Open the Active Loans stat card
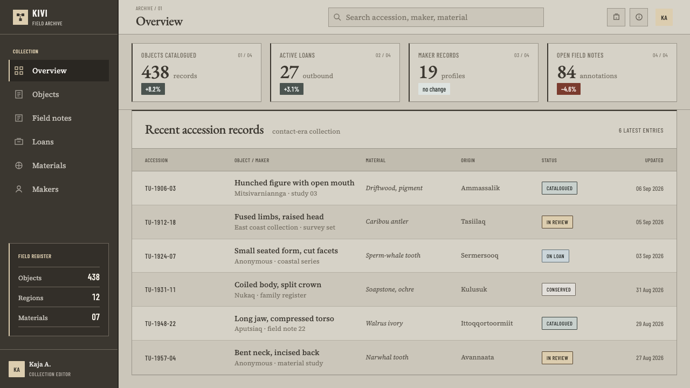The image size is (690, 388). pyautogui.click(x=335, y=73)
